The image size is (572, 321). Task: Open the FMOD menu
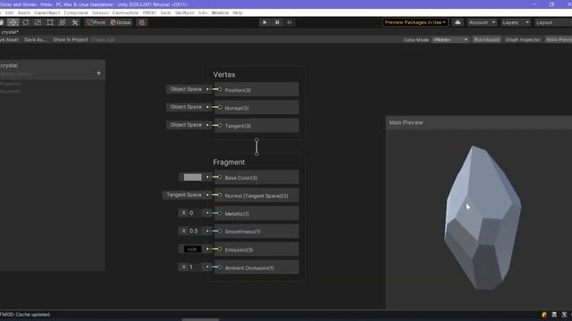(149, 12)
